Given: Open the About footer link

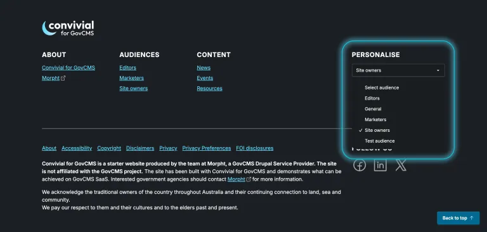Looking at the screenshot, I should pyautogui.click(x=49, y=148).
